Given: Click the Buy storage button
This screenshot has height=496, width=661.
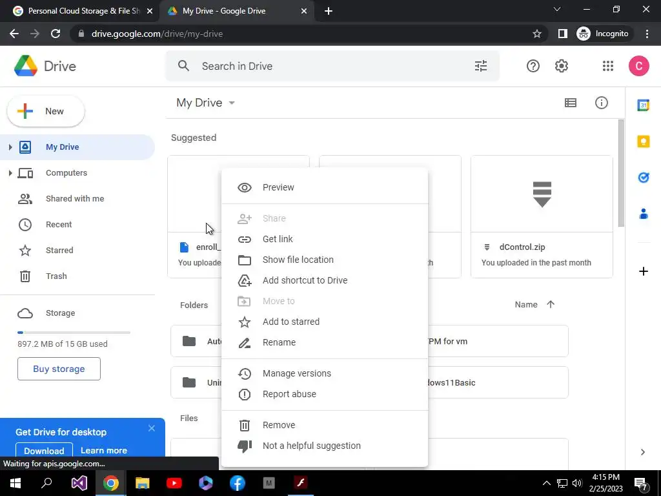Looking at the screenshot, I should 59,369.
